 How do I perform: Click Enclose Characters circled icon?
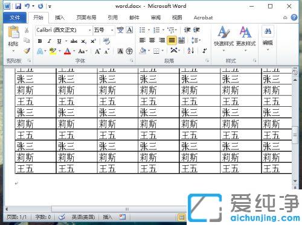129,51
